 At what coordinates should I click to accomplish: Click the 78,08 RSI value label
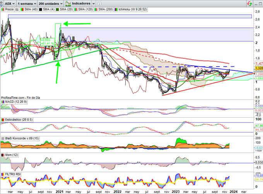259,175
